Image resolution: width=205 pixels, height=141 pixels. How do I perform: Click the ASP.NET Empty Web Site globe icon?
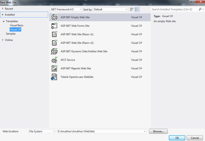click(54, 17)
